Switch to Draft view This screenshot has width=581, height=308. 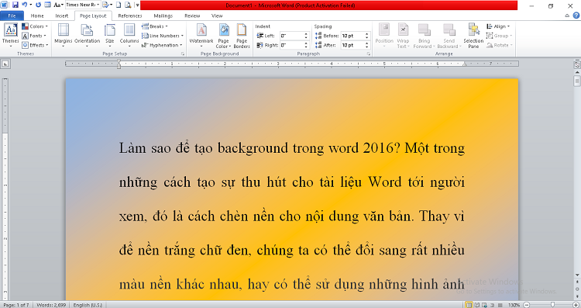click(x=500, y=305)
